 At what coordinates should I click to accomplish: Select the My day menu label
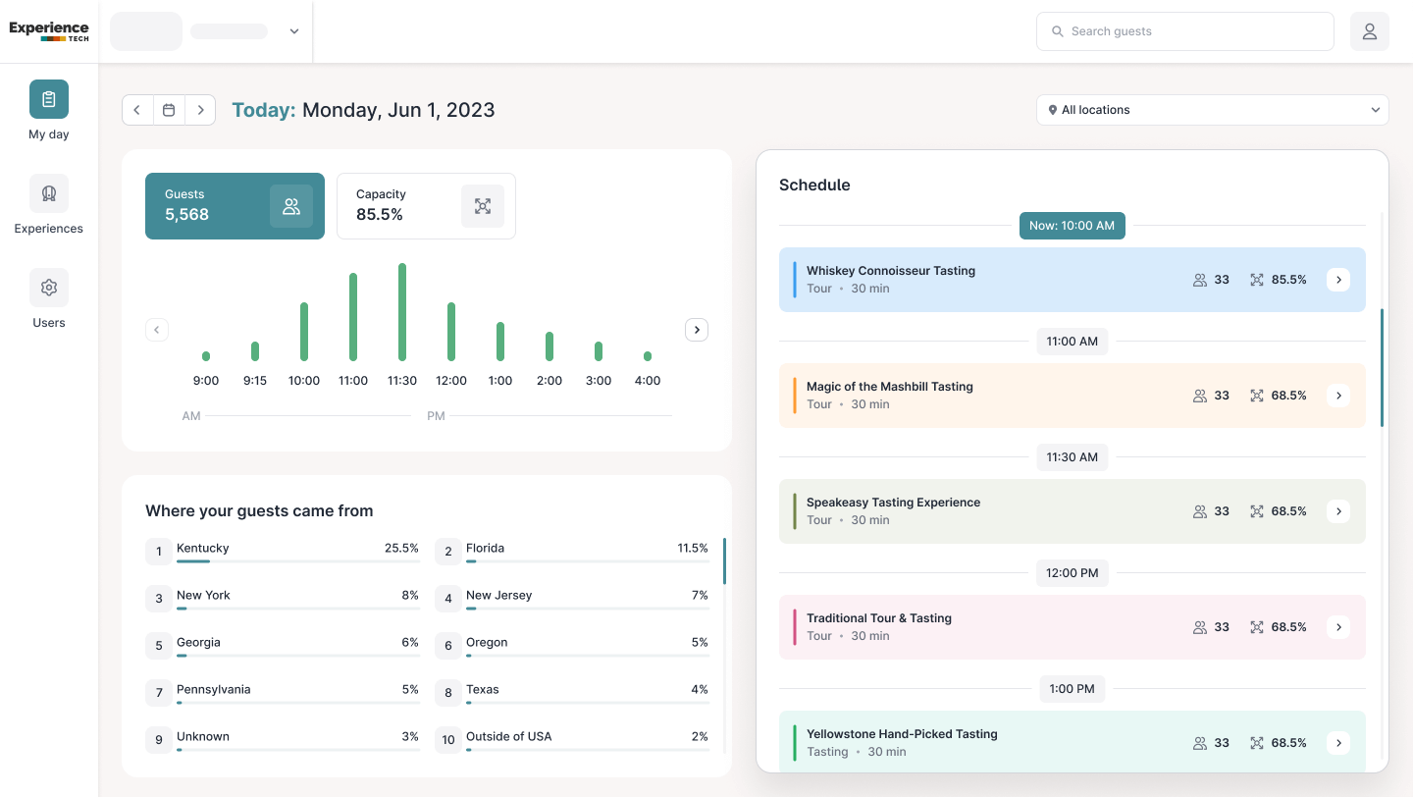click(x=49, y=134)
